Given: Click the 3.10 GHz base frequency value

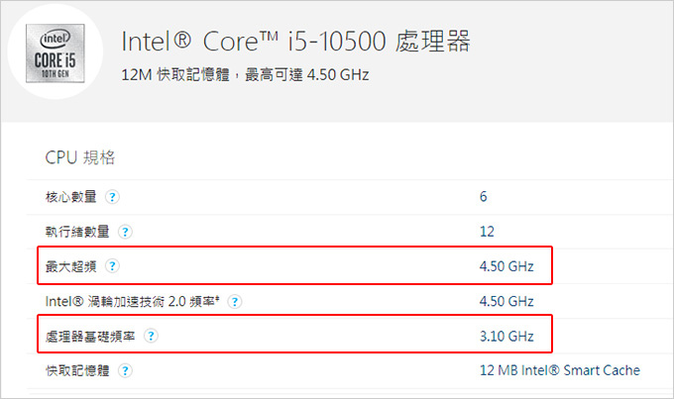Looking at the screenshot, I should click(506, 336).
